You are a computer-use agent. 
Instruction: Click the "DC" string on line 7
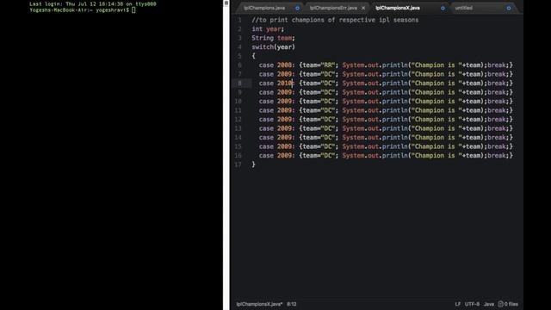[328, 74]
